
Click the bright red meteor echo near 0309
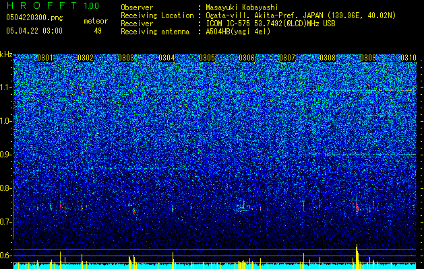[357, 206]
